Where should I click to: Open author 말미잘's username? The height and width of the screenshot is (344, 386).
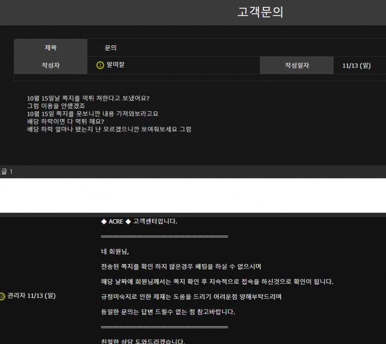click(x=115, y=65)
